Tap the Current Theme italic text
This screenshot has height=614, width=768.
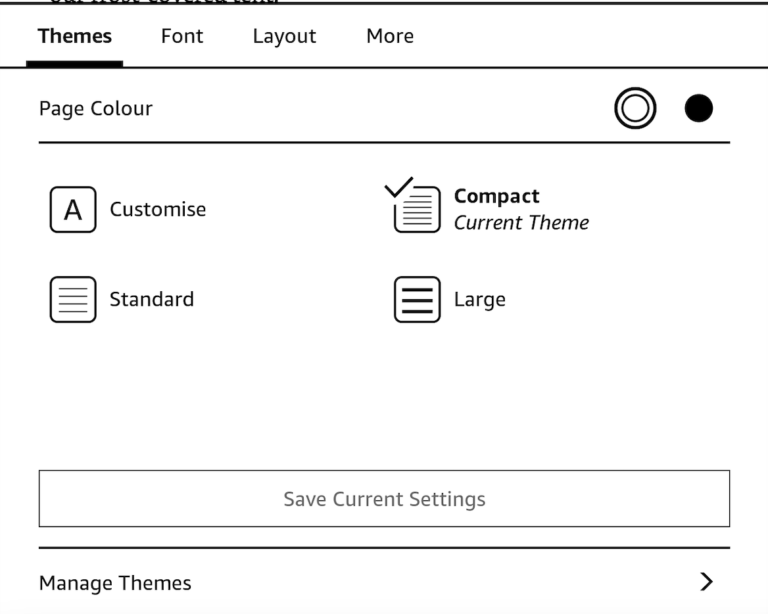[x=521, y=223]
